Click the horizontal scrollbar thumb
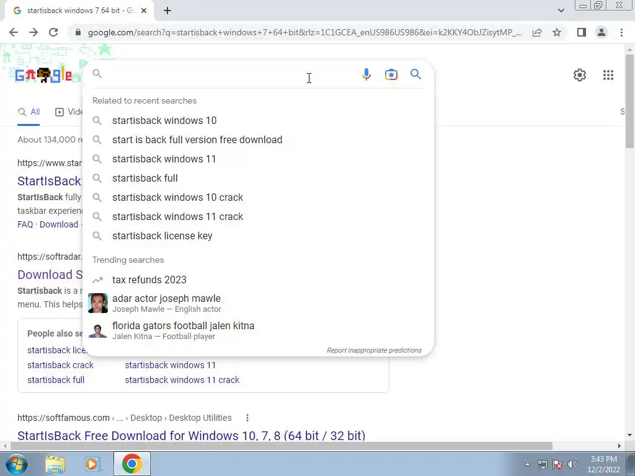This screenshot has height=476, width=635. pos(281,446)
